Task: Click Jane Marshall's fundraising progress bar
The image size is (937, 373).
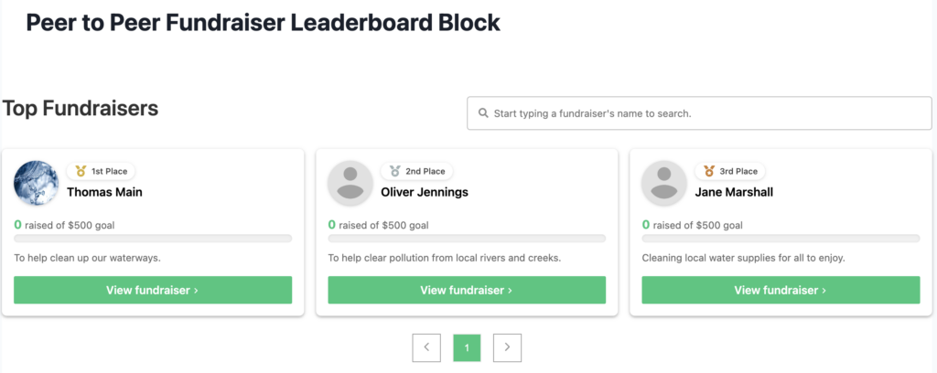Action: (x=781, y=239)
